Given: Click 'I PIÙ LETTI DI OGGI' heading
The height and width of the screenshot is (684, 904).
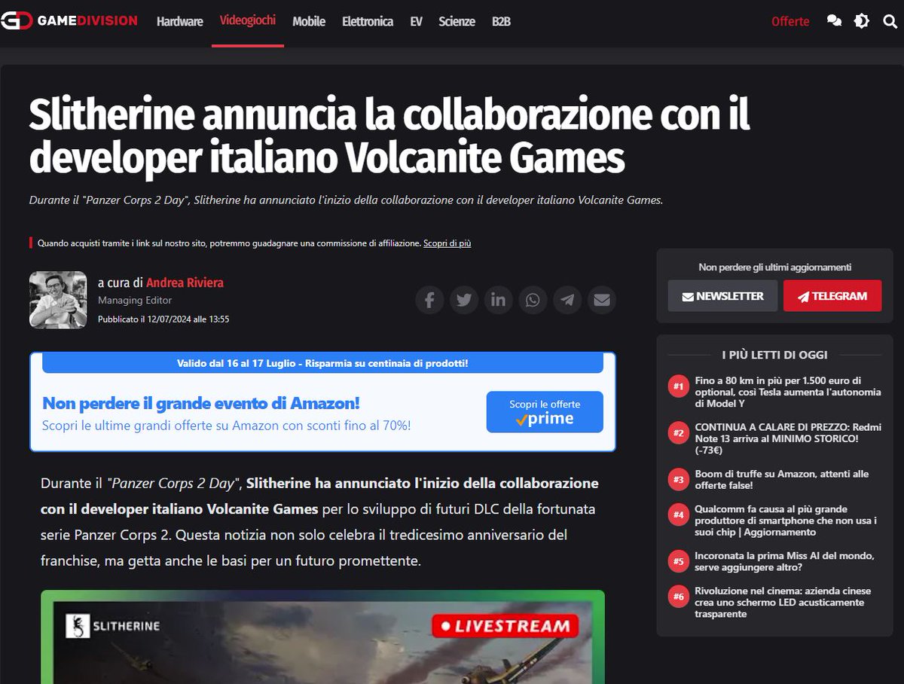Looking at the screenshot, I should pyautogui.click(x=774, y=355).
